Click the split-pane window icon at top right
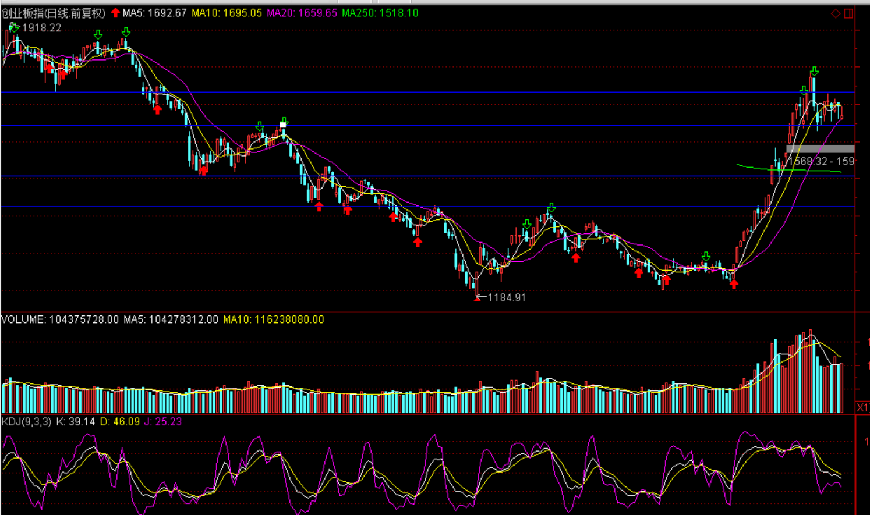Image resolution: width=870 pixels, height=515 pixels. coord(848,13)
